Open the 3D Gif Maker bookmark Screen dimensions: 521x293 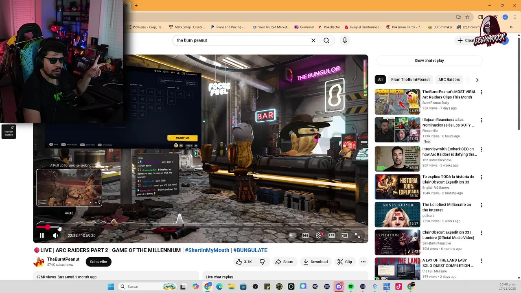click(x=440, y=27)
